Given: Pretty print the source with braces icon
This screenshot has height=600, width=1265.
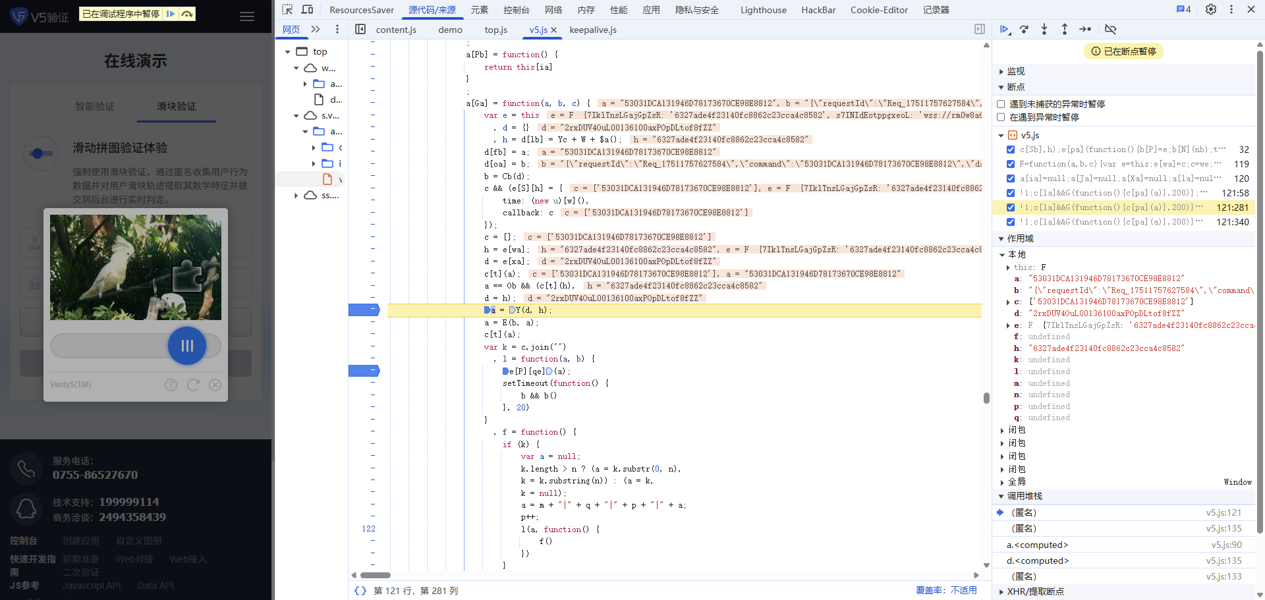Looking at the screenshot, I should [360, 591].
